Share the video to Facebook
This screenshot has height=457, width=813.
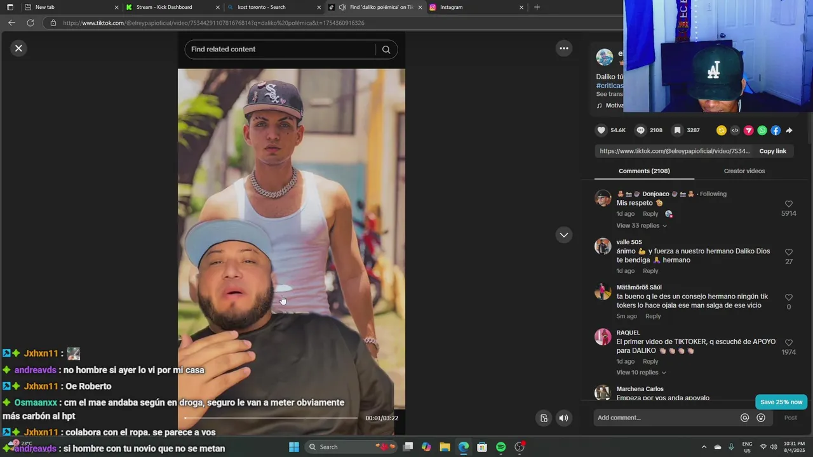(776, 130)
